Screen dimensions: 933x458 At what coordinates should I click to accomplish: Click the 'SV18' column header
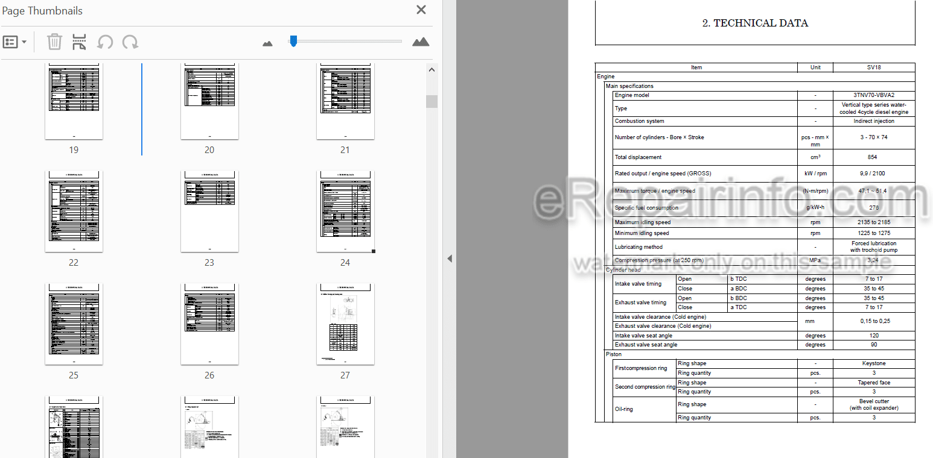(x=874, y=67)
